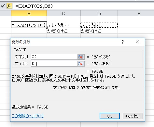Click the キャンセル button
154x127 pixels.
coord(133,116)
